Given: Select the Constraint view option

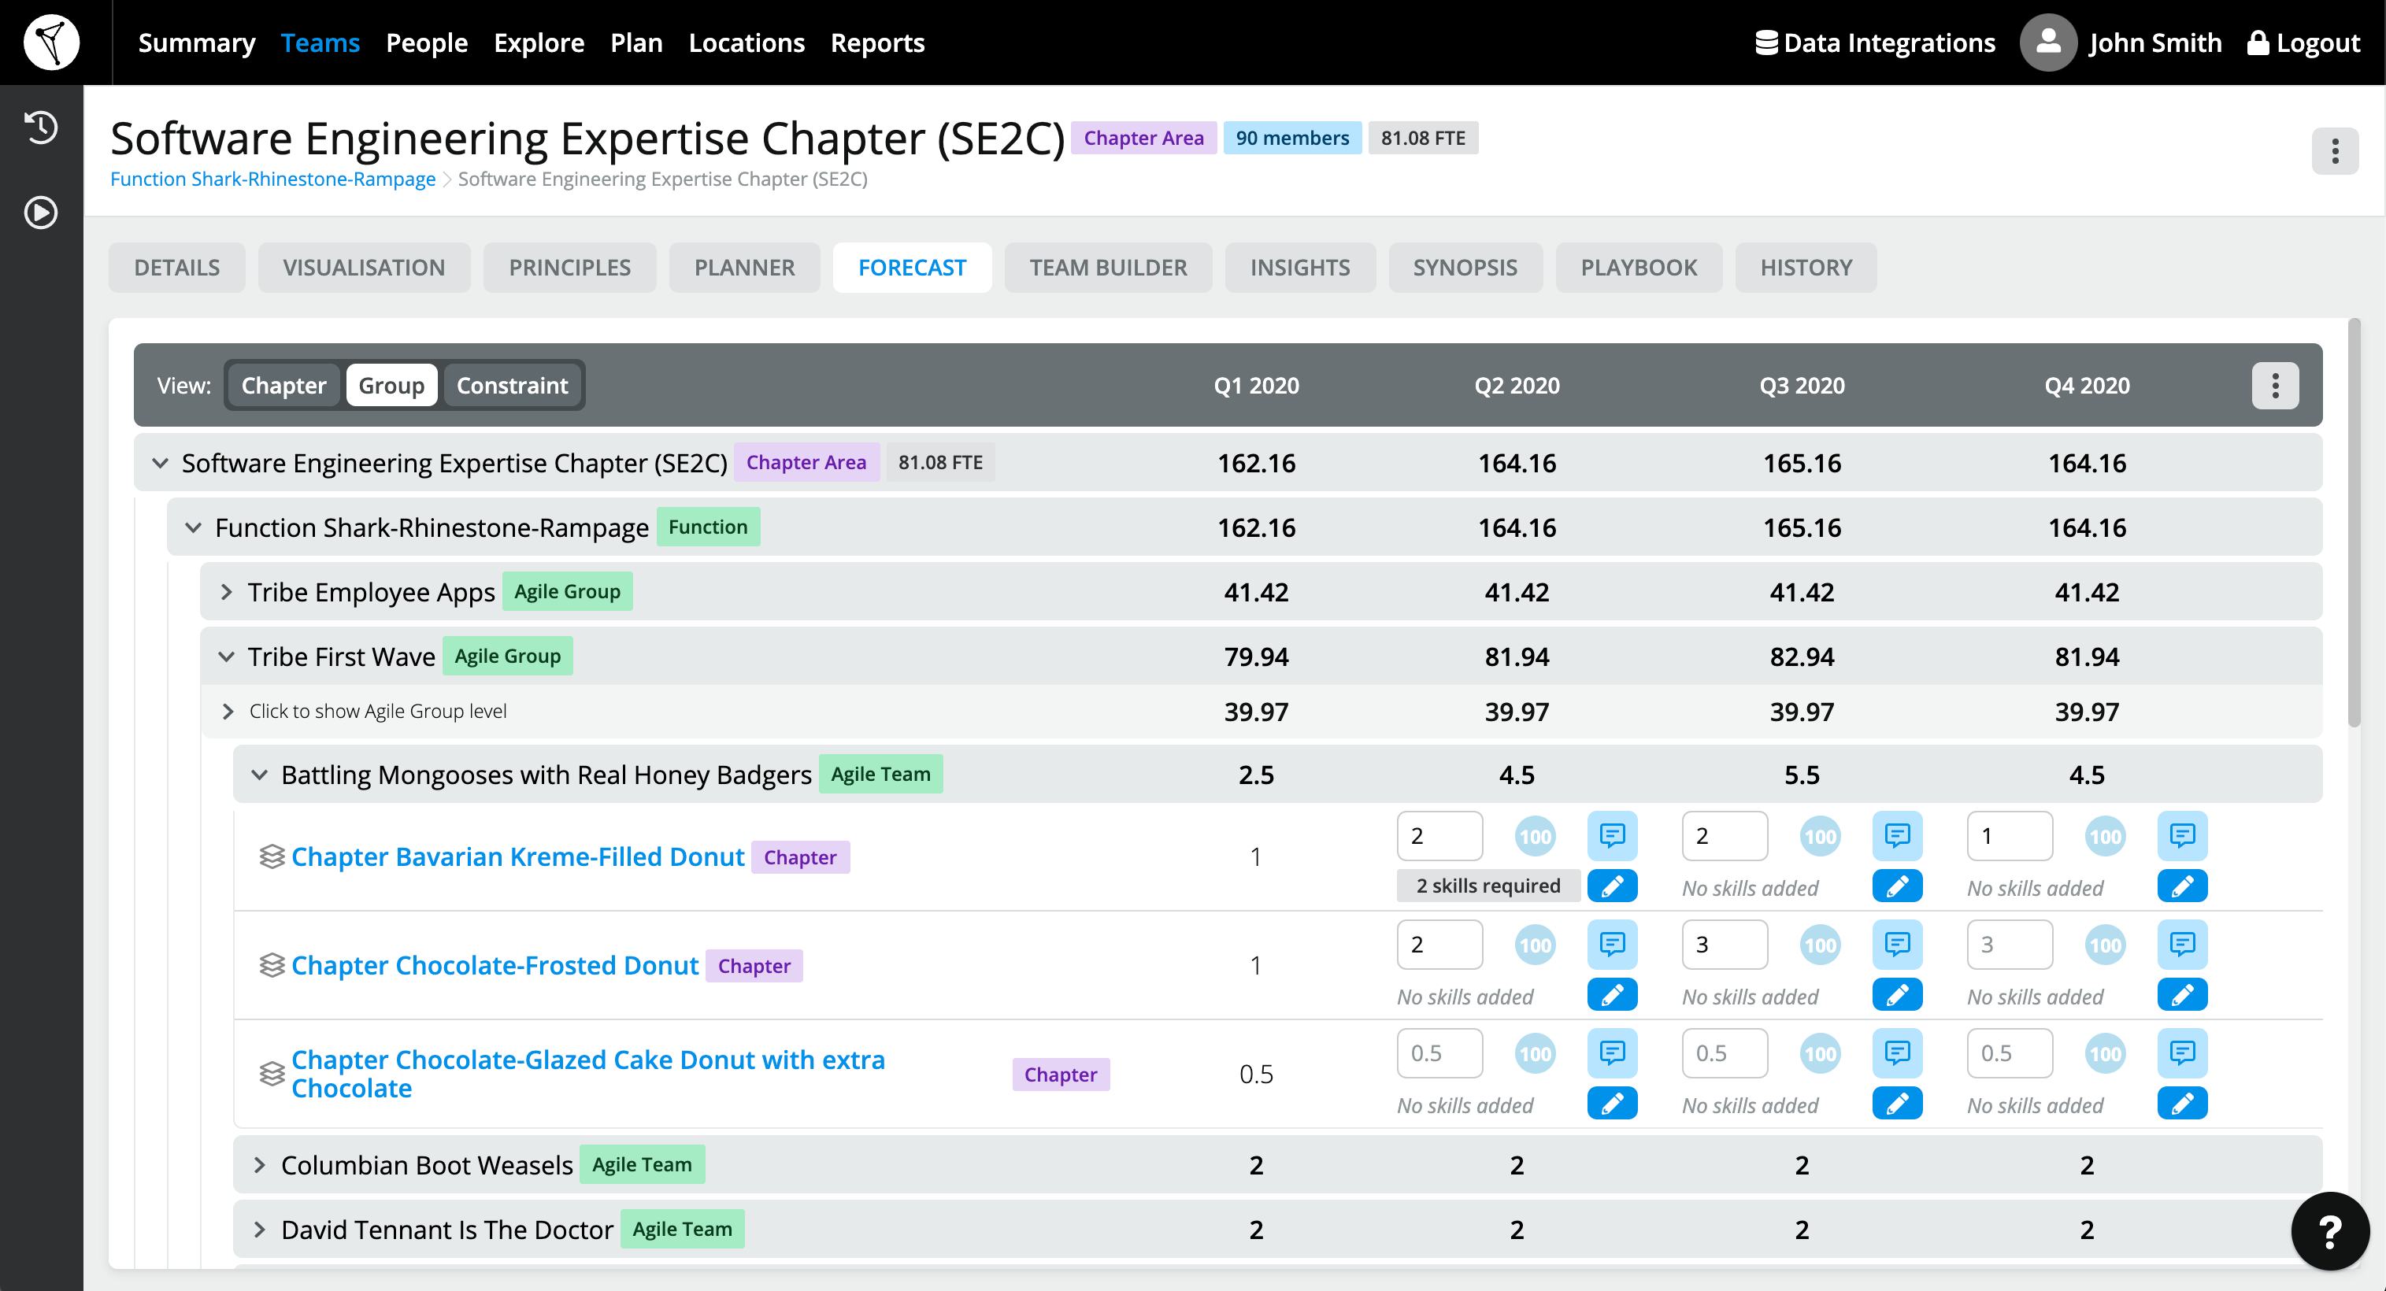Looking at the screenshot, I should pyautogui.click(x=512, y=384).
